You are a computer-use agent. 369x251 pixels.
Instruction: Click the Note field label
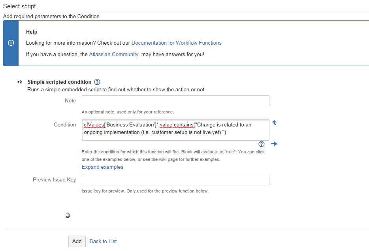[70, 100]
